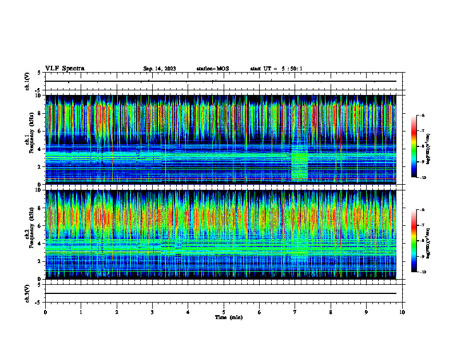
Task: Click the time axis tick label '10'
Action: point(402,312)
